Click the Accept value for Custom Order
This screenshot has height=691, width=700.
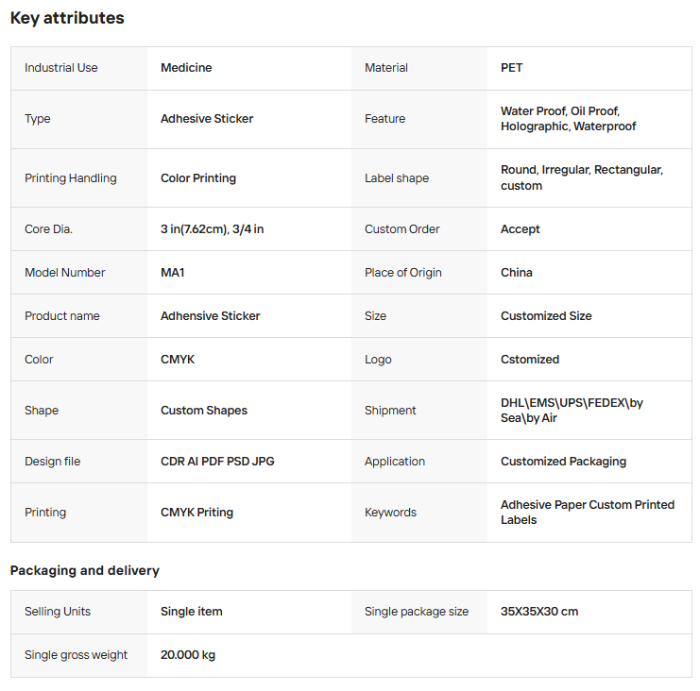[521, 229]
